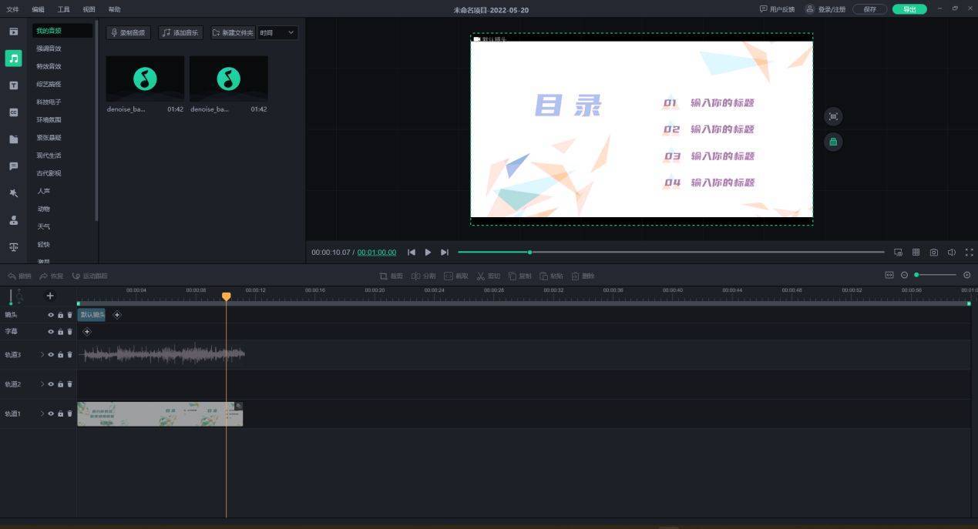Open the balance scale sidebar icon

(x=13, y=247)
